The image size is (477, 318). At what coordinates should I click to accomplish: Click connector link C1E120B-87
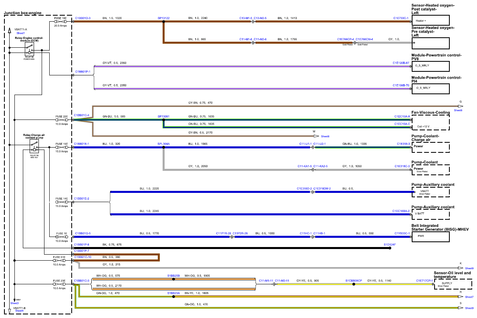click(x=401, y=63)
